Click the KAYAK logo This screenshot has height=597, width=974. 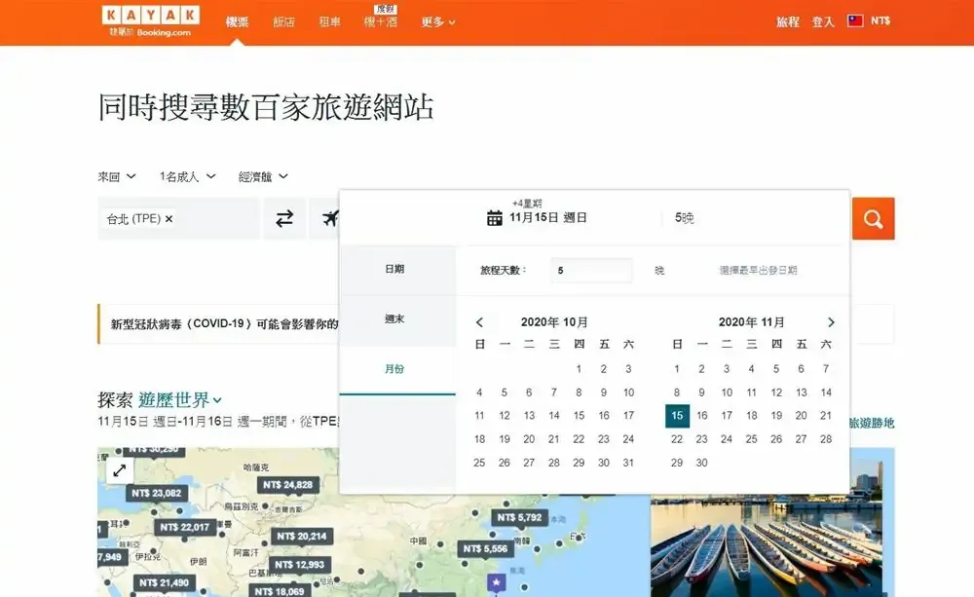click(150, 16)
